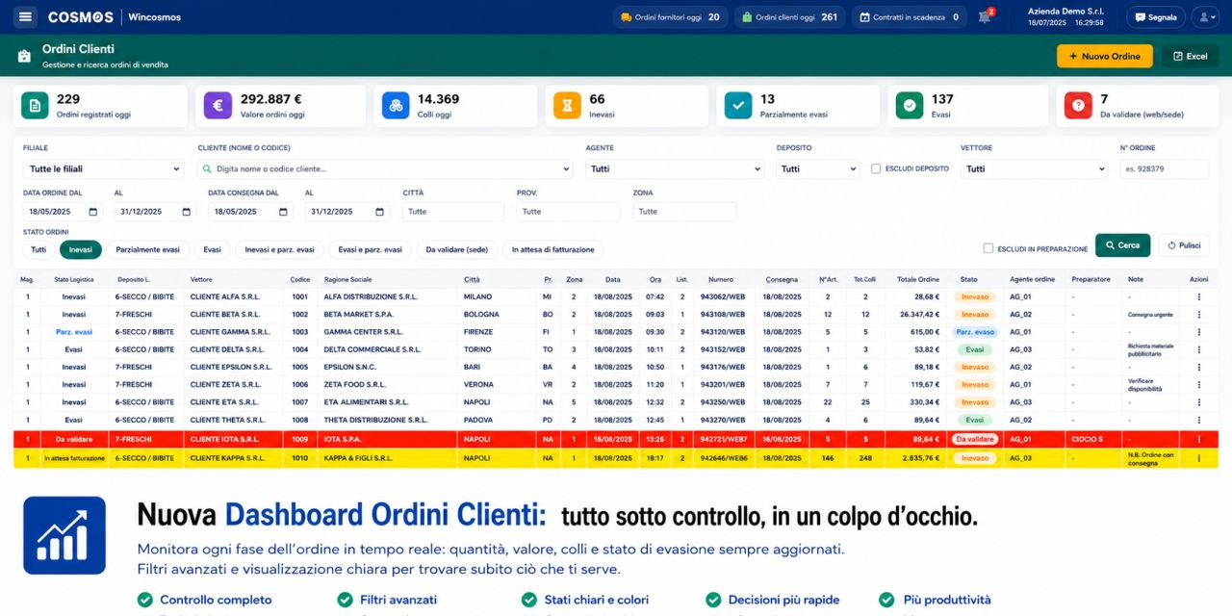Viewport: 1232px width, 616px height.
Task: Select Da validare (sede) filter pill
Action: tap(456, 249)
